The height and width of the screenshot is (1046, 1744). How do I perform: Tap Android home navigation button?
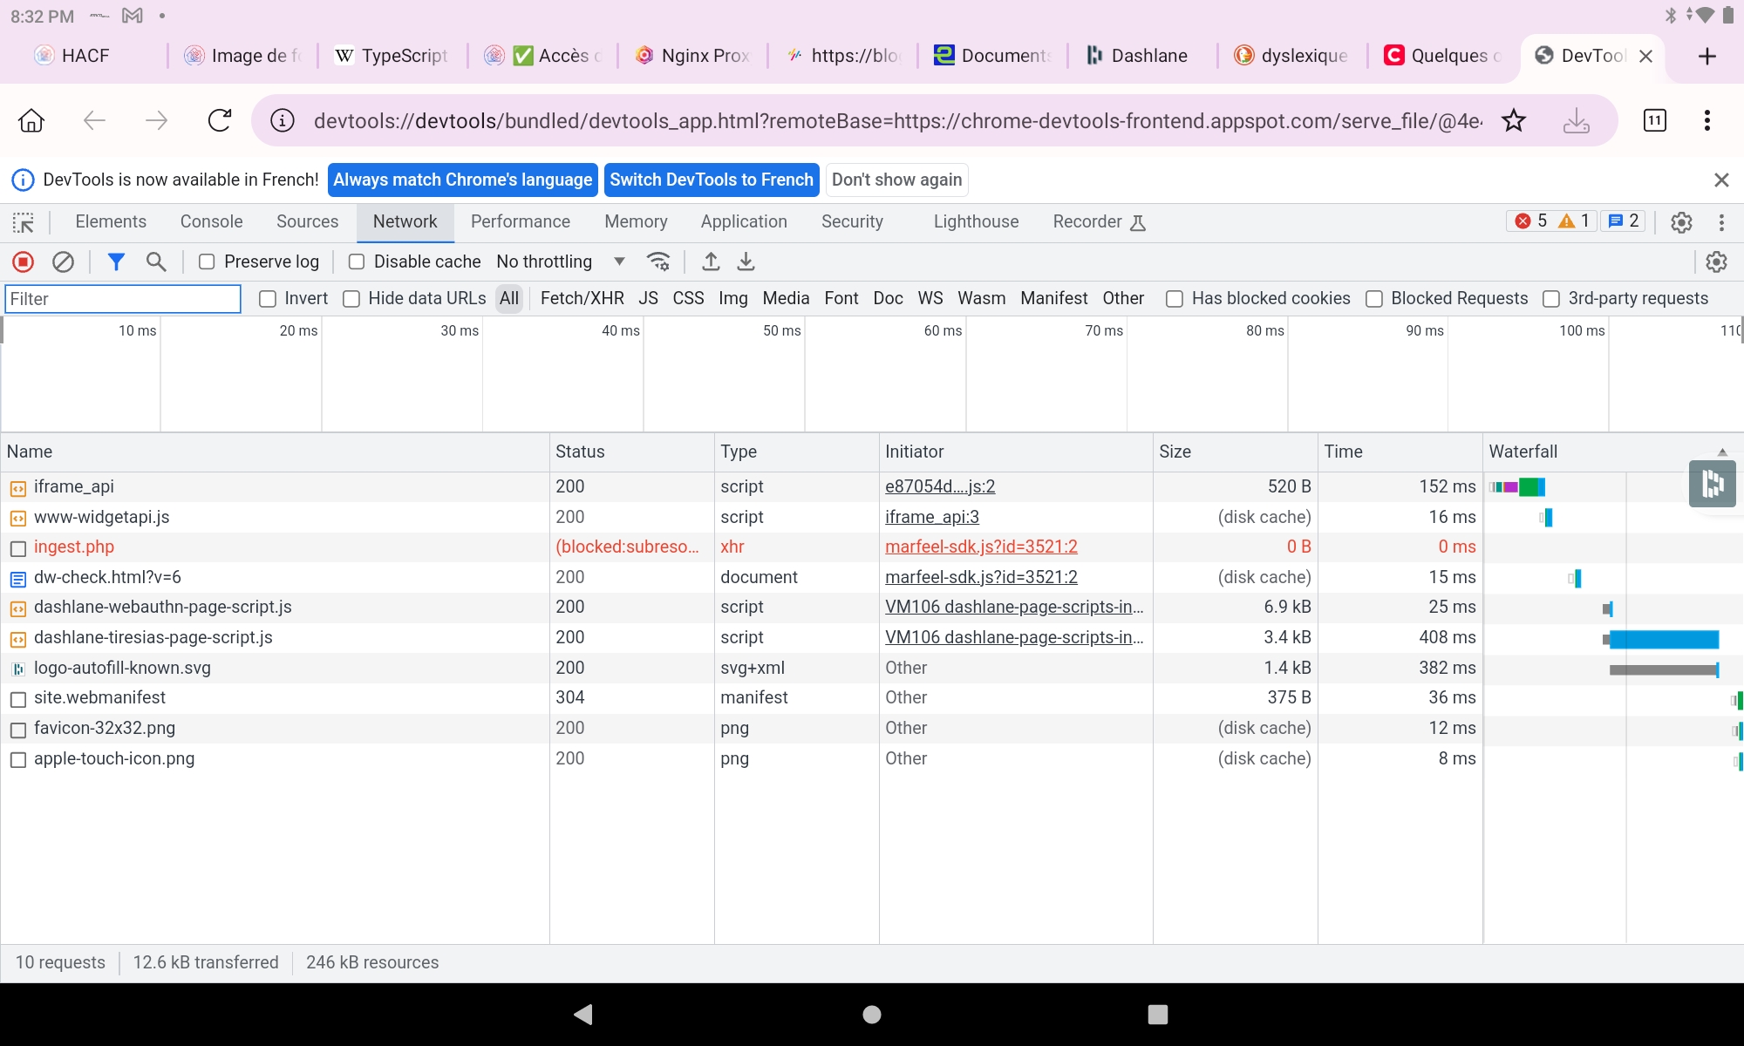click(x=872, y=1014)
